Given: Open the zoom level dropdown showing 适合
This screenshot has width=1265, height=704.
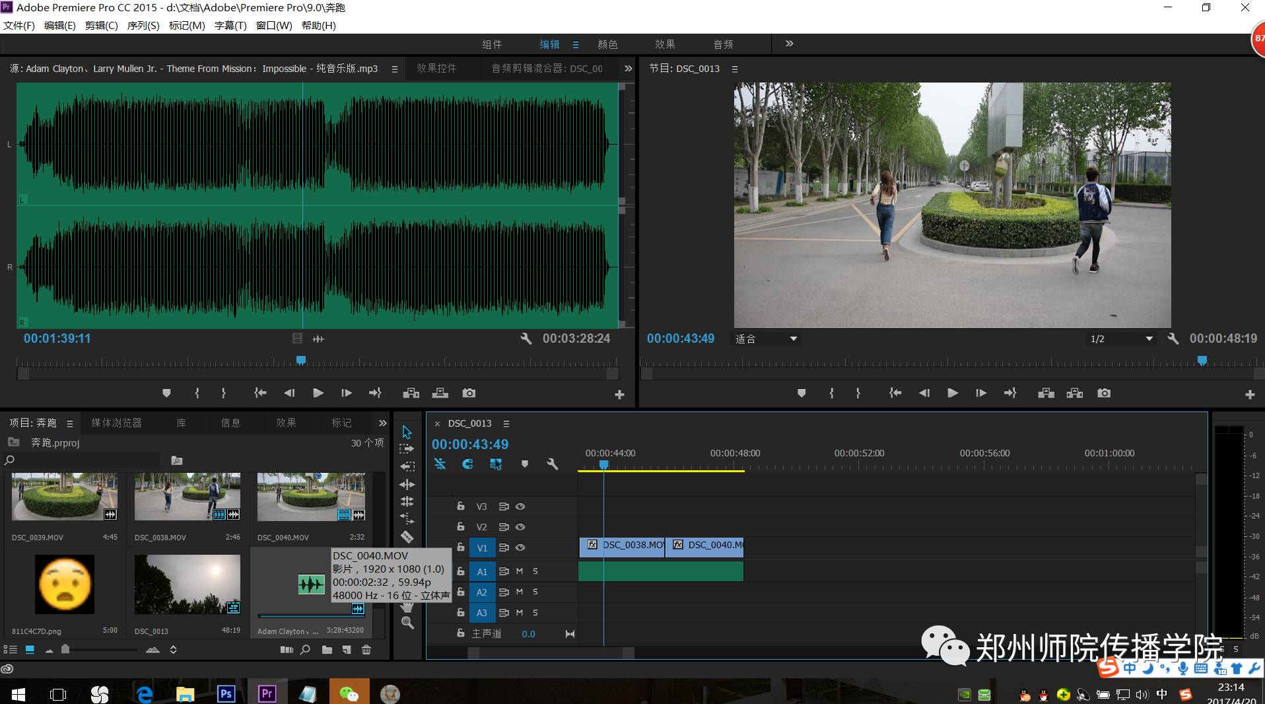Looking at the screenshot, I should click(767, 339).
